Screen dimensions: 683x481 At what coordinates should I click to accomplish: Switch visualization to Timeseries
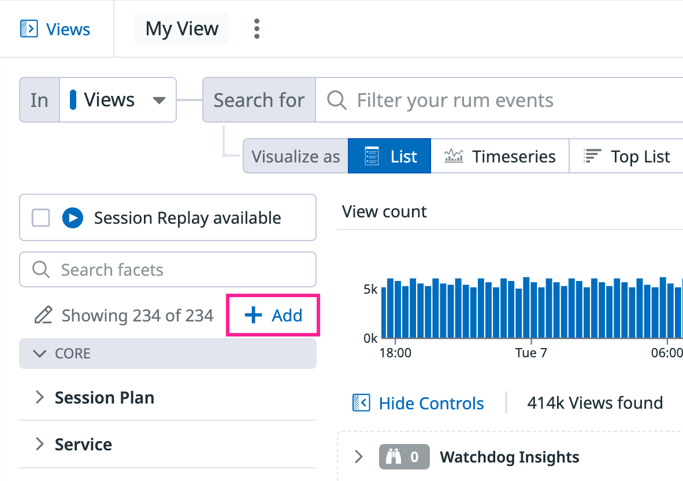click(500, 157)
